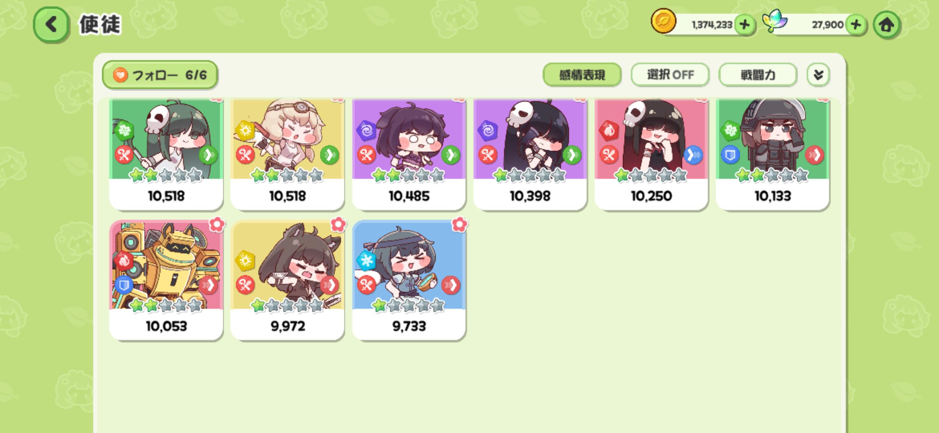Tap the star rating on the 10,250 card

(x=651, y=176)
